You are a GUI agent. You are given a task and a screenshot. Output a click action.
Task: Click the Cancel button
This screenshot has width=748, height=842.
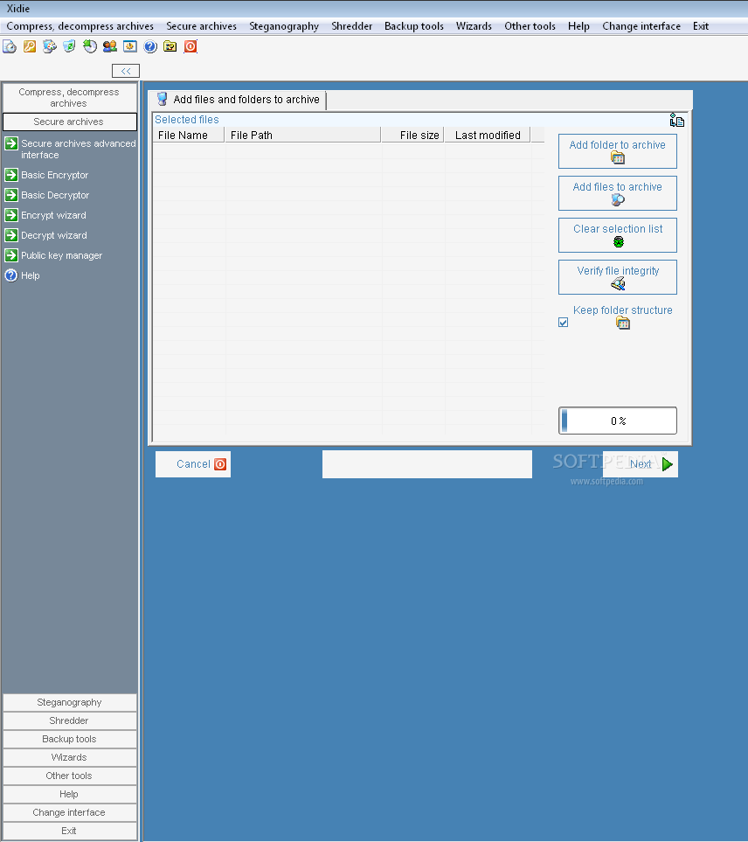click(193, 464)
